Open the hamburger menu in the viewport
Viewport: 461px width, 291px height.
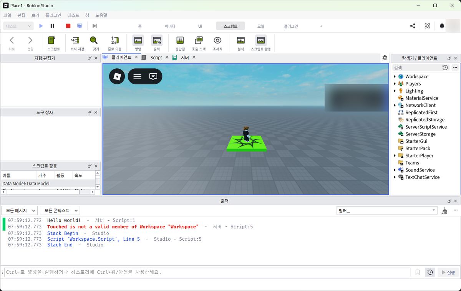click(x=137, y=76)
